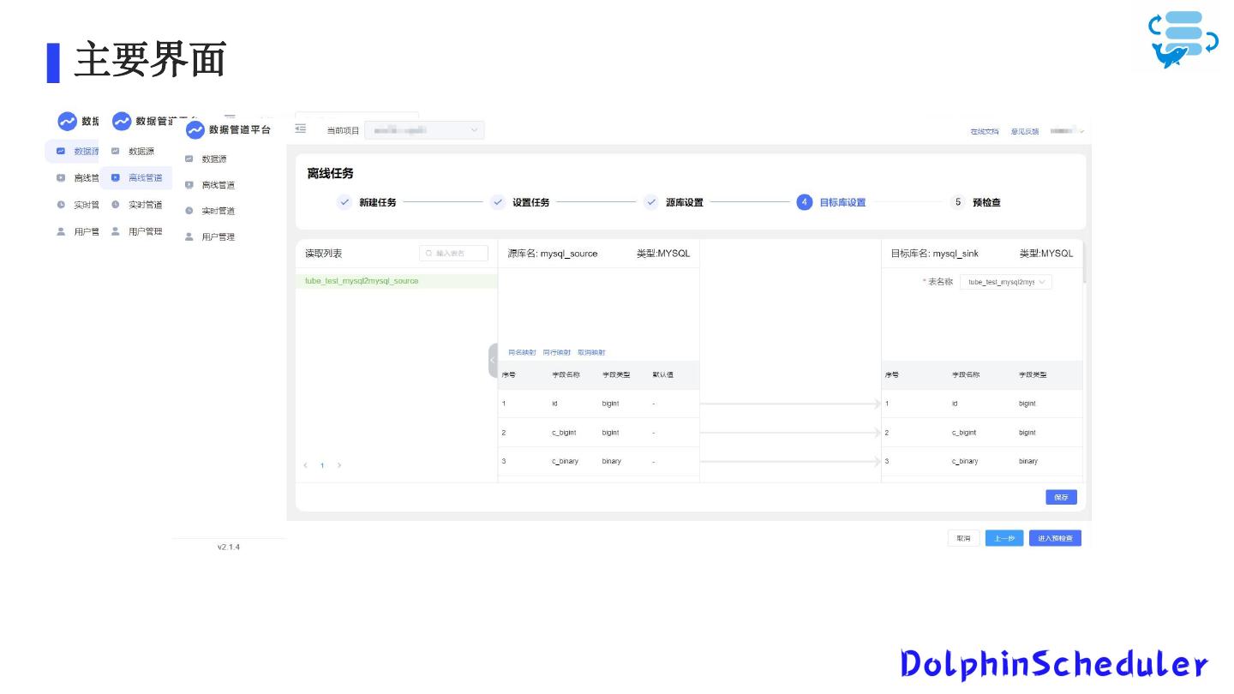Jump to the 新建任务 step label
This screenshot has width=1234, height=694.
(x=378, y=202)
